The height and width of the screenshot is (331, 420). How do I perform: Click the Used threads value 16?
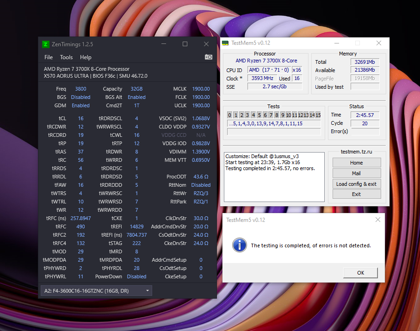[x=297, y=78]
